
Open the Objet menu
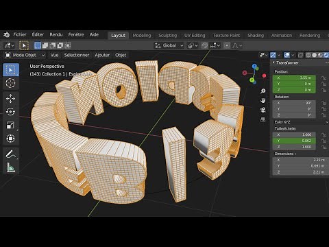point(121,55)
